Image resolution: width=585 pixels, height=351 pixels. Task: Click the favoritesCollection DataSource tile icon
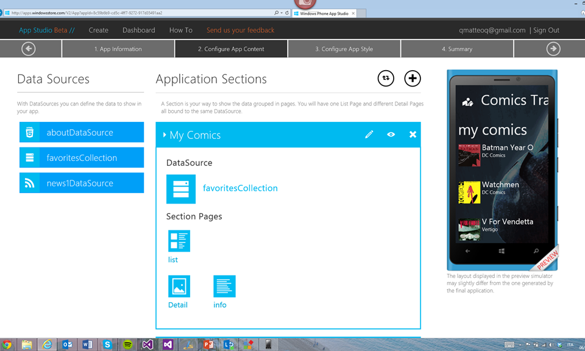point(181,189)
